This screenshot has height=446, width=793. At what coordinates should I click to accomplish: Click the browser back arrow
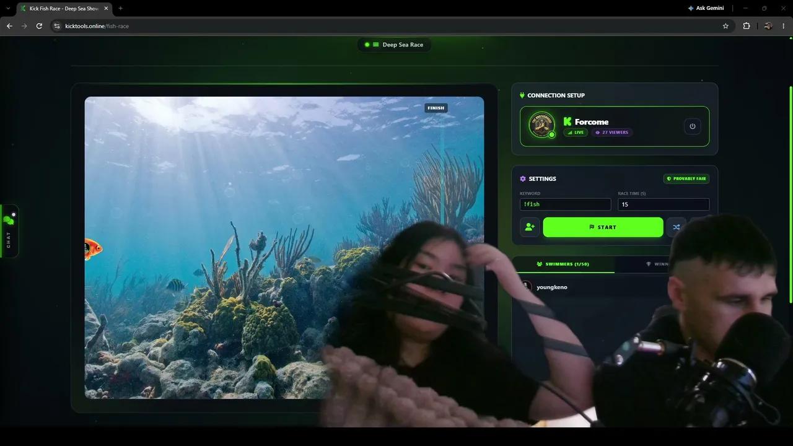(9, 26)
